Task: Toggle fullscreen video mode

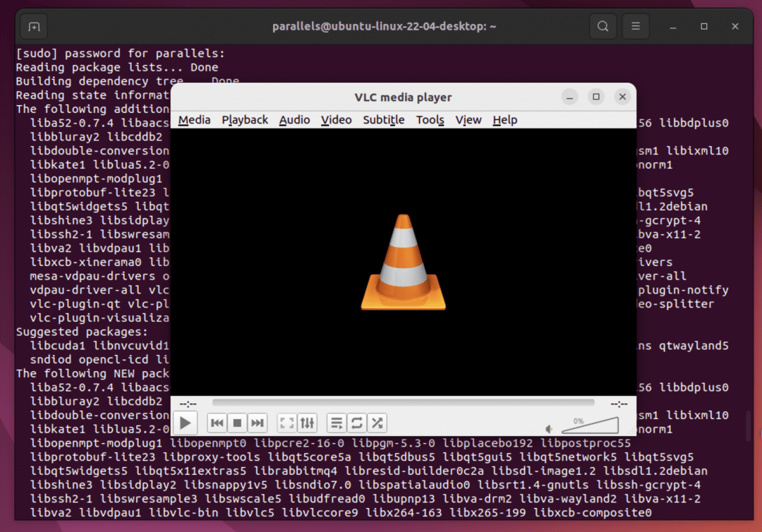Action: pos(286,423)
